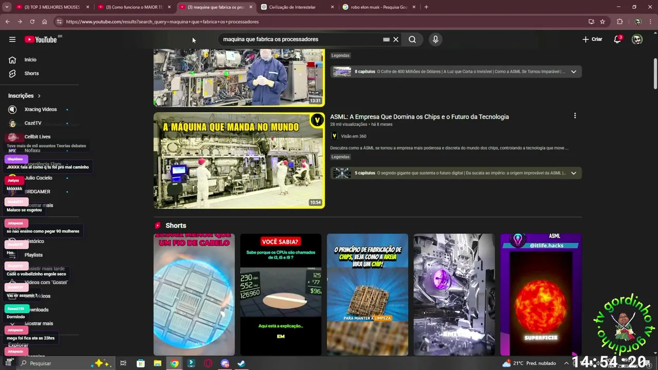The width and height of the screenshot is (658, 370).
Task: Click in the YouTube search input field
Action: click(x=301, y=40)
